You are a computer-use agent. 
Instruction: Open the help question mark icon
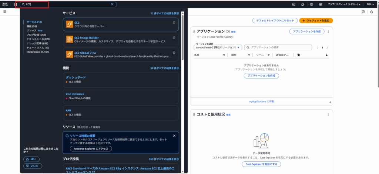[x=312, y=4]
